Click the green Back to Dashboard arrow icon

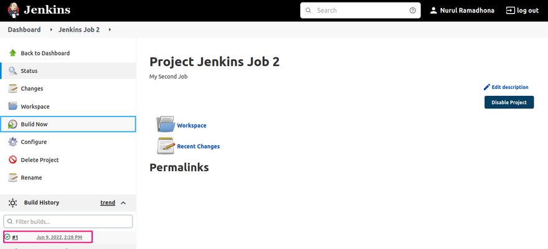click(x=12, y=53)
